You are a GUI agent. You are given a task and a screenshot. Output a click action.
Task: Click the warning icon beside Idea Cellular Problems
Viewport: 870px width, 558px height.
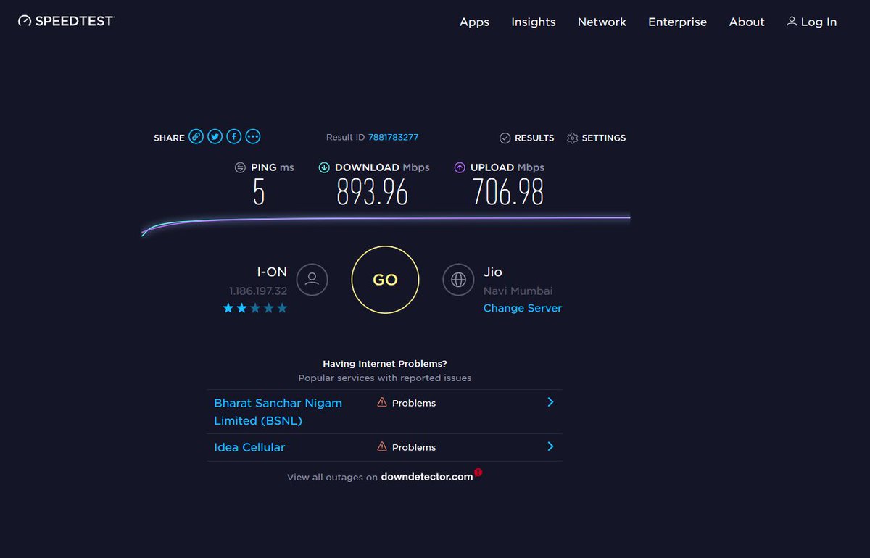pos(381,446)
